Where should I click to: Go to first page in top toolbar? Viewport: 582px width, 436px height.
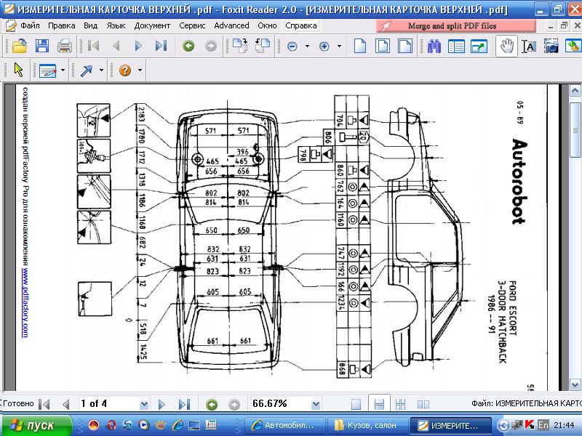point(94,46)
